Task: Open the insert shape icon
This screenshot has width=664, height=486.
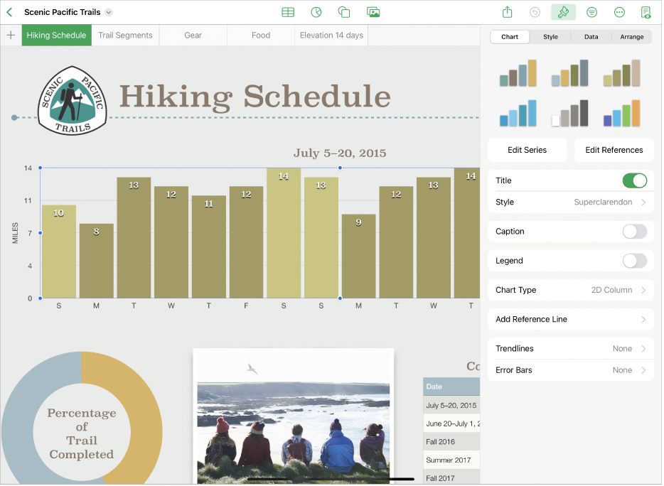Action: click(344, 12)
